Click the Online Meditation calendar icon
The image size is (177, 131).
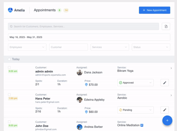click(142, 125)
